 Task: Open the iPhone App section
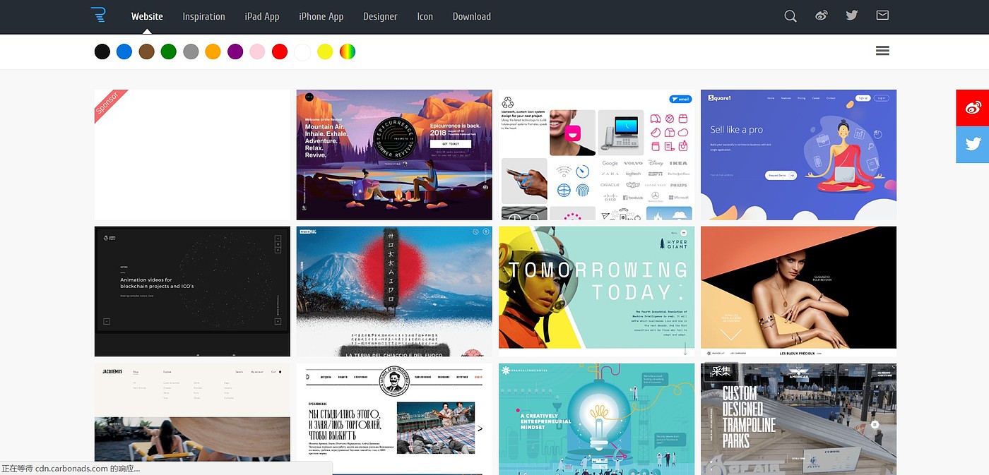pyautogui.click(x=321, y=16)
